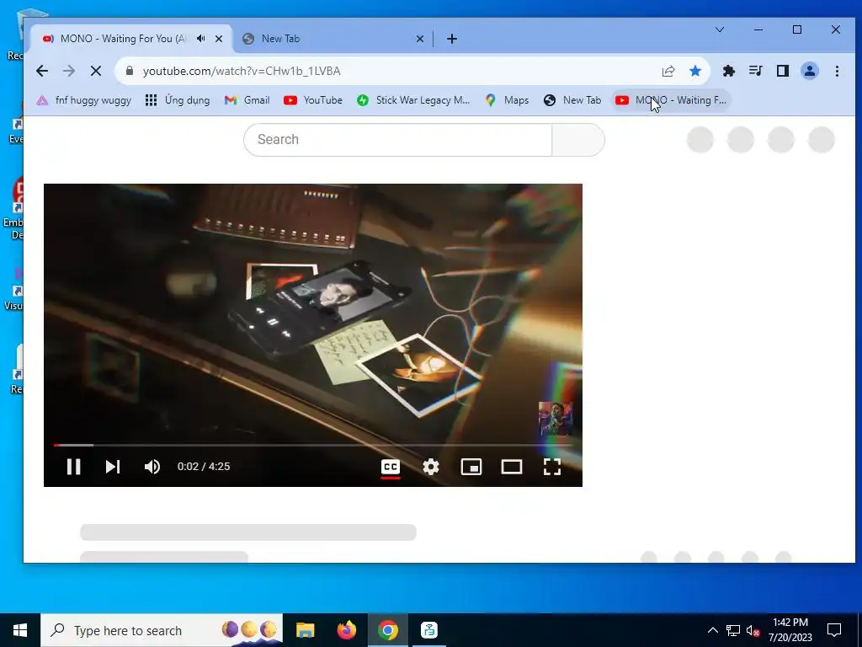The image size is (862, 647).
Task: Open the clipboard app in taskbar
Action: click(x=428, y=630)
